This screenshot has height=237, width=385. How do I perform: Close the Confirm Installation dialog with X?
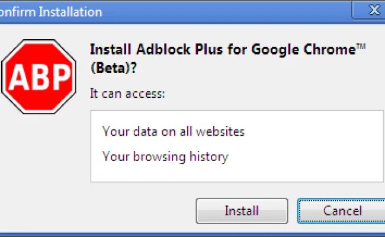point(374,10)
